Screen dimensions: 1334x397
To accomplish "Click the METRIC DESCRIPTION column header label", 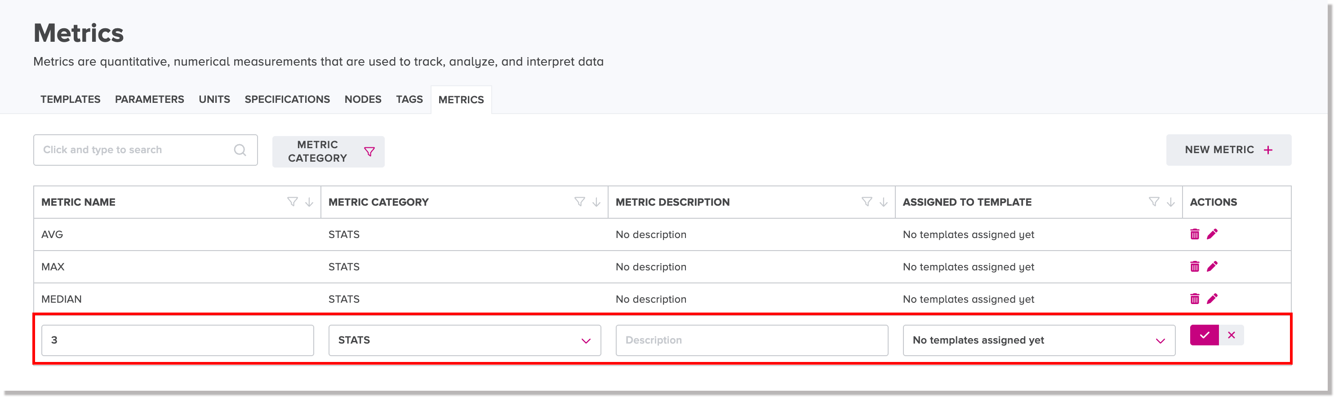I will pos(672,202).
